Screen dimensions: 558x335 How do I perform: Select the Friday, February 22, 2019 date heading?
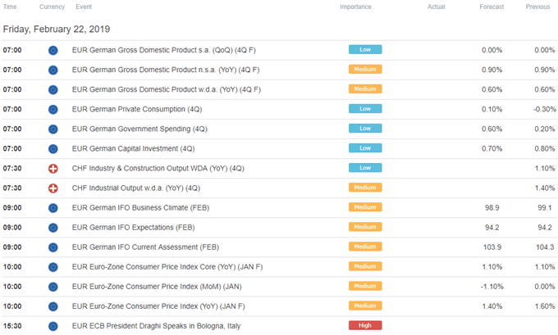(57, 29)
